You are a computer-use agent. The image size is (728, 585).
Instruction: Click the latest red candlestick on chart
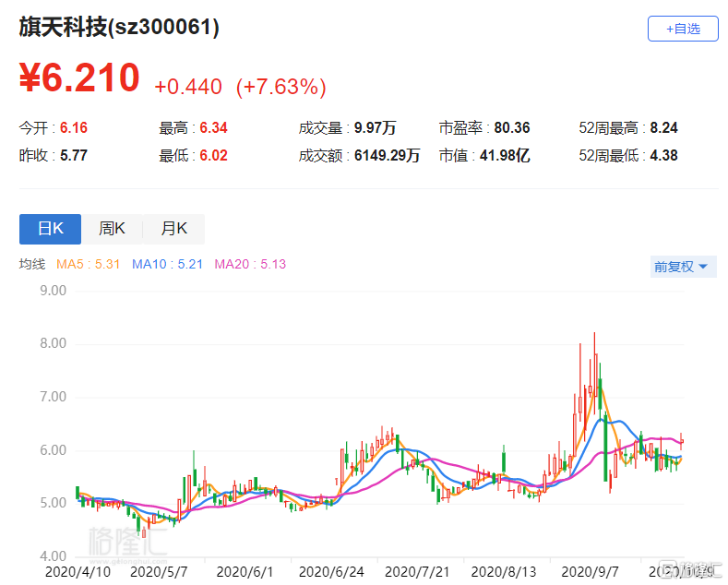tap(682, 441)
